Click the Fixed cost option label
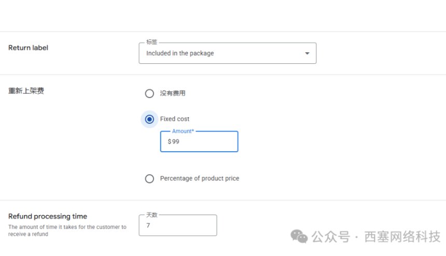The width and height of the screenshot is (446, 256). 175,119
